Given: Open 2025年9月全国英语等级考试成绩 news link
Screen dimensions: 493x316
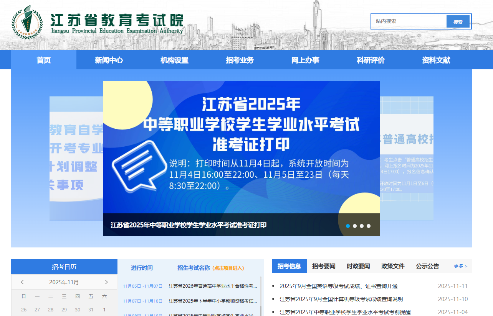Looking at the screenshot, I should [338, 286].
